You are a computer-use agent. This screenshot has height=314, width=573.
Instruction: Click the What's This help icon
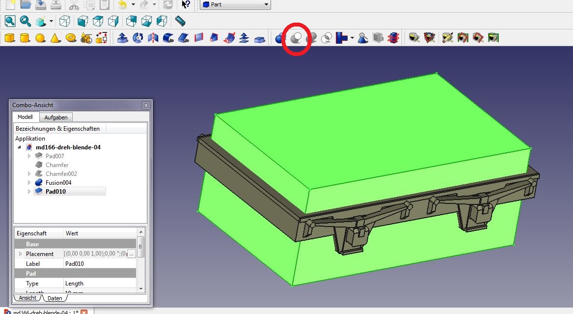(x=186, y=4)
